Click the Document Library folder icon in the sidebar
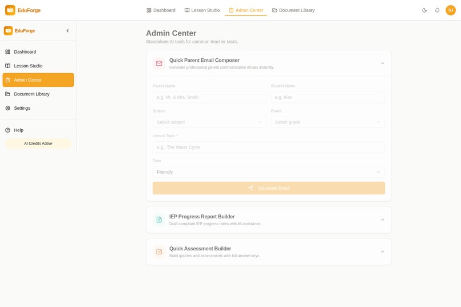 (7, 94)
